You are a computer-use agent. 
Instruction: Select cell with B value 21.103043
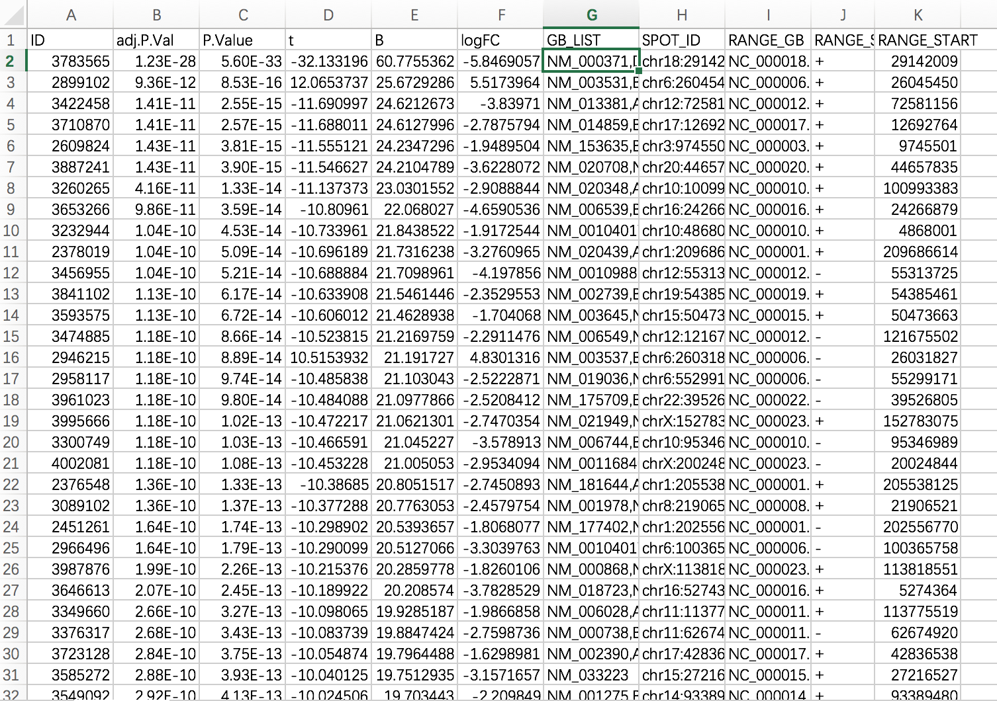coord(414,378)
